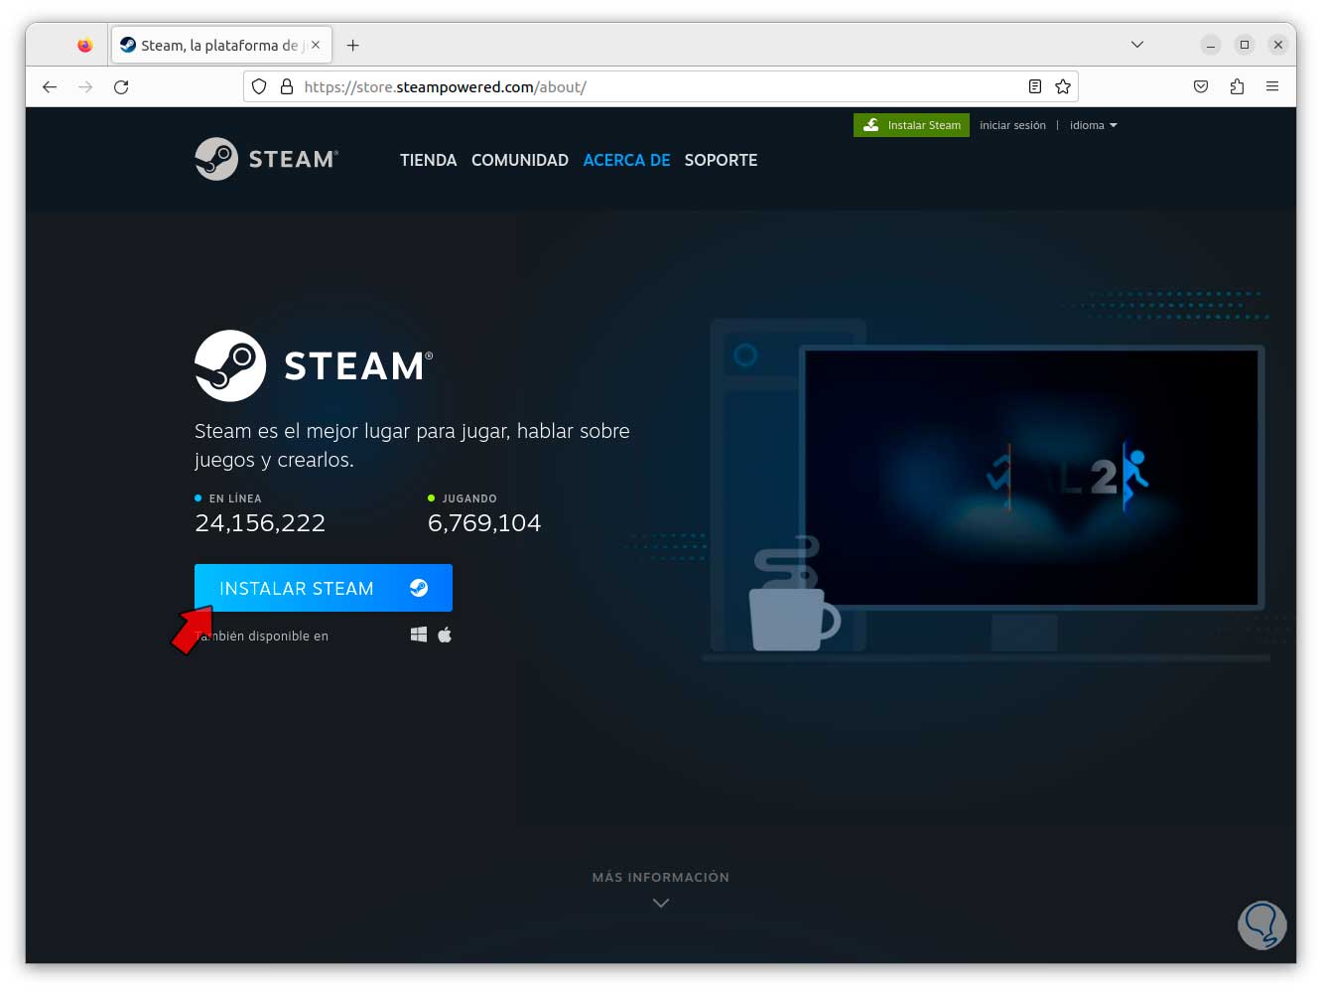This screenshot has height=992, width=1322.
Task: Close the Firefox window
Action: [1278, 45]
